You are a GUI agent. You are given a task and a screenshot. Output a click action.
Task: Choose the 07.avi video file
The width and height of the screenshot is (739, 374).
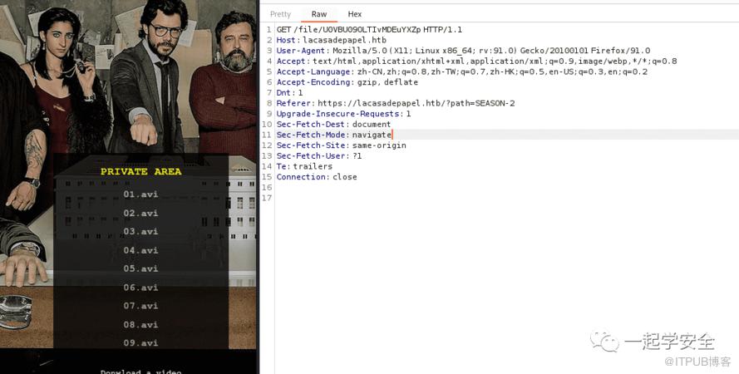point(140,306)
